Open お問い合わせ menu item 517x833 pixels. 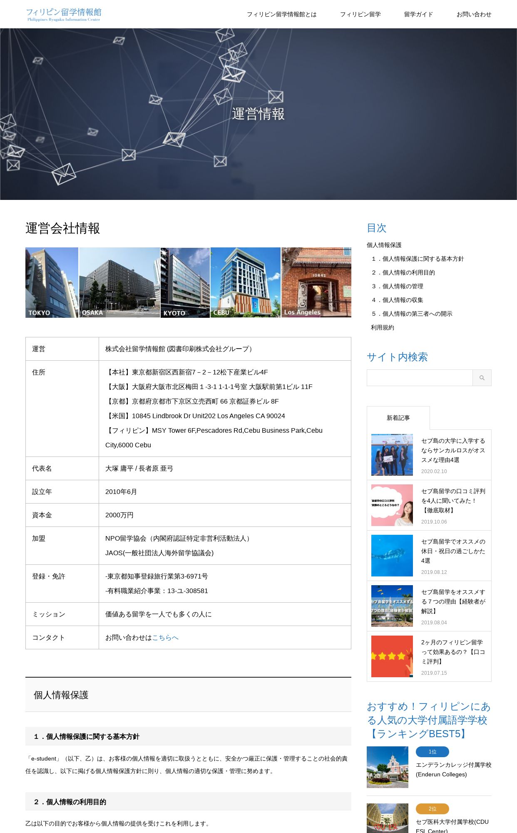tap(474, 14)
